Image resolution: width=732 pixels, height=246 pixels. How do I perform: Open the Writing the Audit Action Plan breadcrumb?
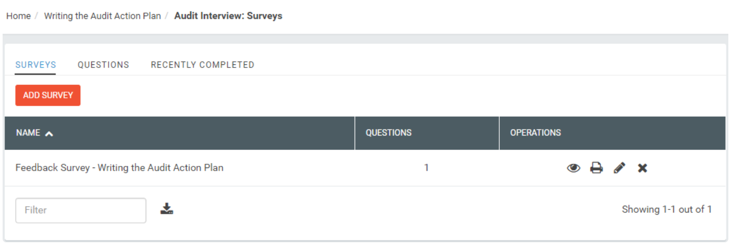pyautogui.click(x=102, y=16)
